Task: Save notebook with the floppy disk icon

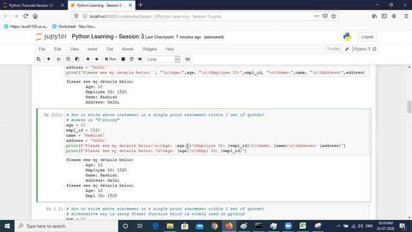Action: coord(39,59)
